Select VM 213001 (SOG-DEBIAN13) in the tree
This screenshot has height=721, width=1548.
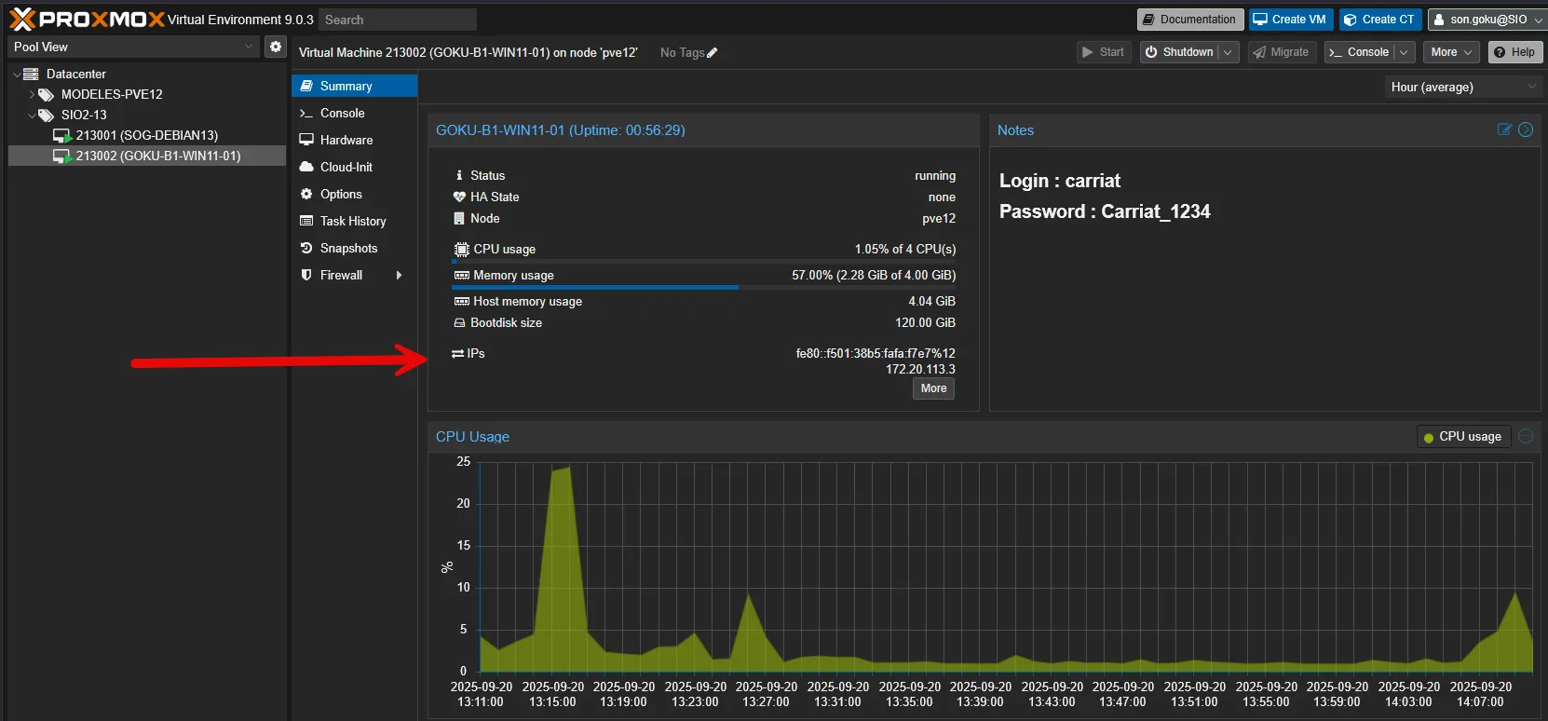coord(146,136)
